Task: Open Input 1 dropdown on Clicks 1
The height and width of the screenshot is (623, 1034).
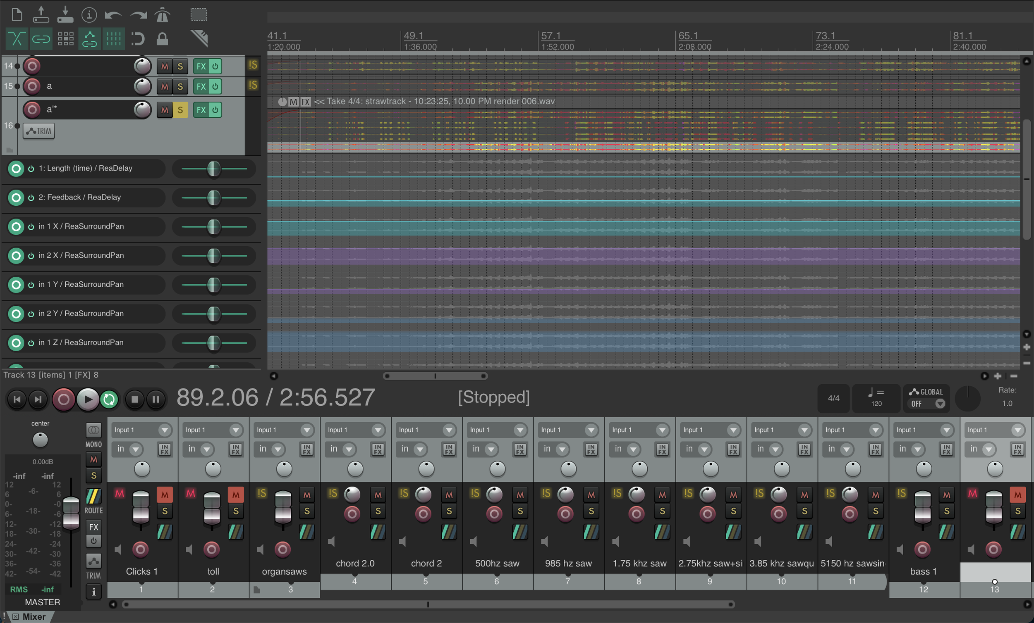Action: 165,430
